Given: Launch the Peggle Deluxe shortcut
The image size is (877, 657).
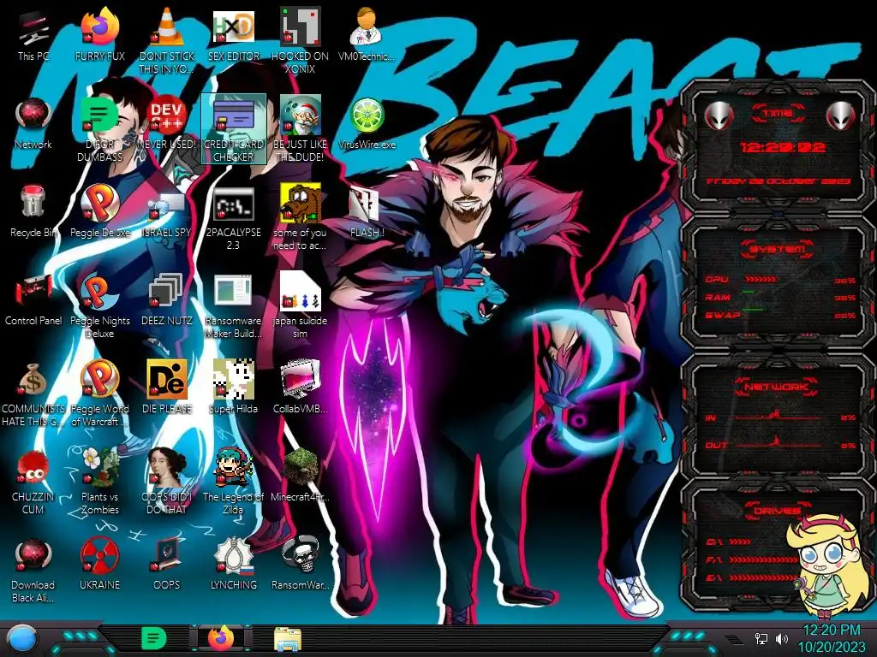Looking at the screenshot, I should click(100, 212).
